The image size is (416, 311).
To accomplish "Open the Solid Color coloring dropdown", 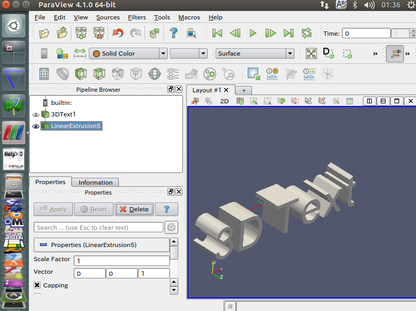I will point(128,53).
